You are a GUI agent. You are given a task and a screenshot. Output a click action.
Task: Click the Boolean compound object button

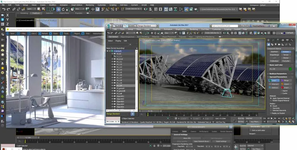[x=286, y=52]
